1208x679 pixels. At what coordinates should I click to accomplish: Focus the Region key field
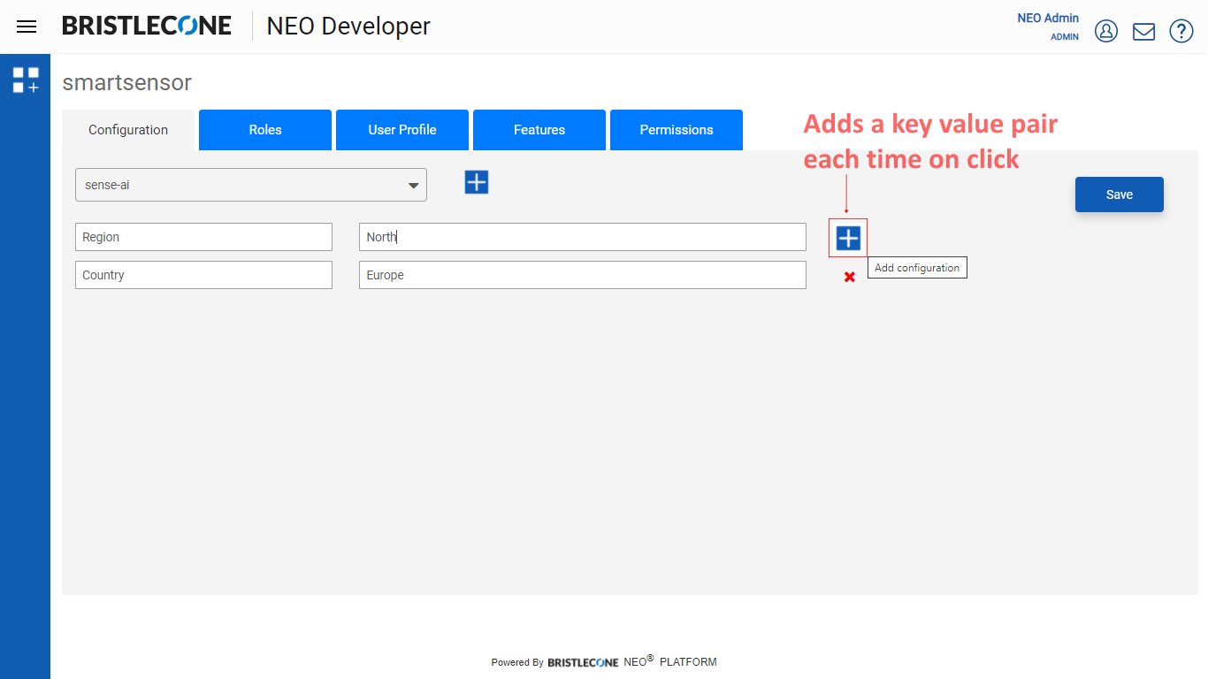[203, 237]
